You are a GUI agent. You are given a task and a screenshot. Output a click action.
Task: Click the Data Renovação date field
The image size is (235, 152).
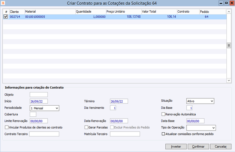tap(119, 121)
